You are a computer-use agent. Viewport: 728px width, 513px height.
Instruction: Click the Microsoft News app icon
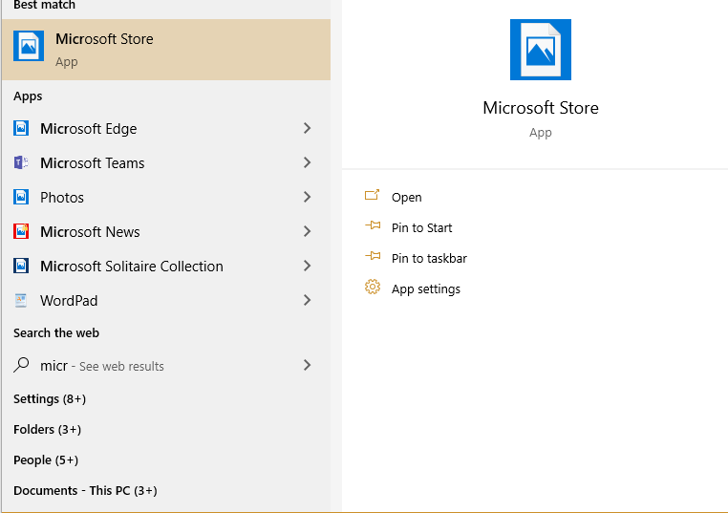pyautogui.click(x=21, y=231)
